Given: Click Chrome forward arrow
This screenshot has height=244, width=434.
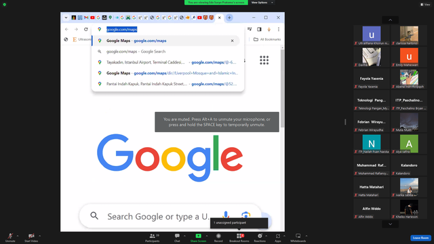Looking at the screenshot, I should pyautogui.click(x=76, y=29).
